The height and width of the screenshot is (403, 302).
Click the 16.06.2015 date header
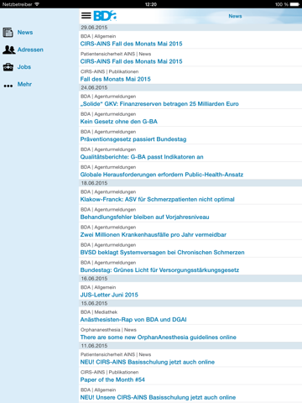[x=190, y=279]
